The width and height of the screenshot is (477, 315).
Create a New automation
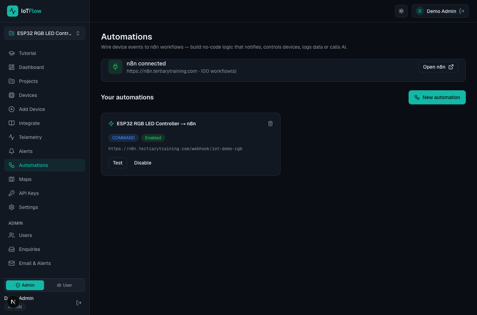(437, 97)
